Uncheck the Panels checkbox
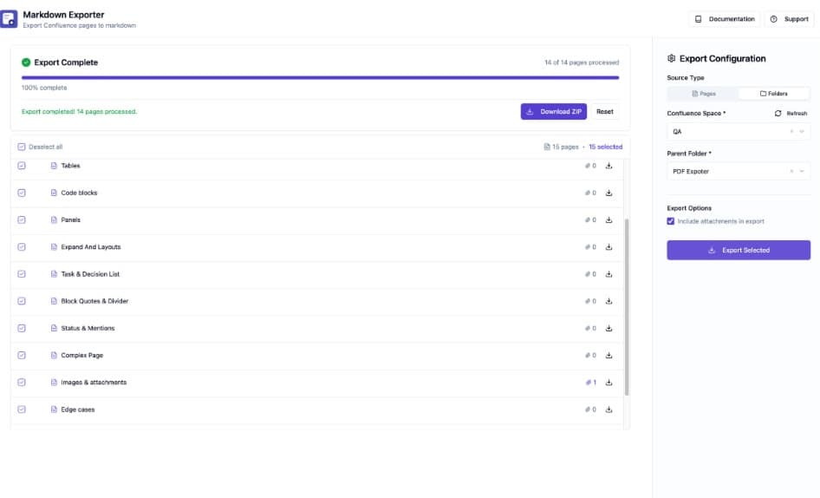 22,220
